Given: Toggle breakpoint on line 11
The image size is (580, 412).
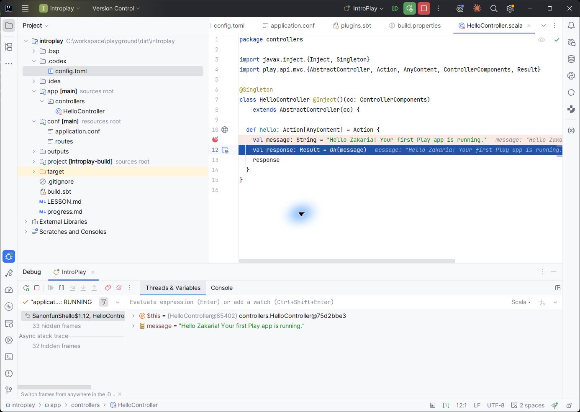Looking at the screenshot, I should coord(215,140).
